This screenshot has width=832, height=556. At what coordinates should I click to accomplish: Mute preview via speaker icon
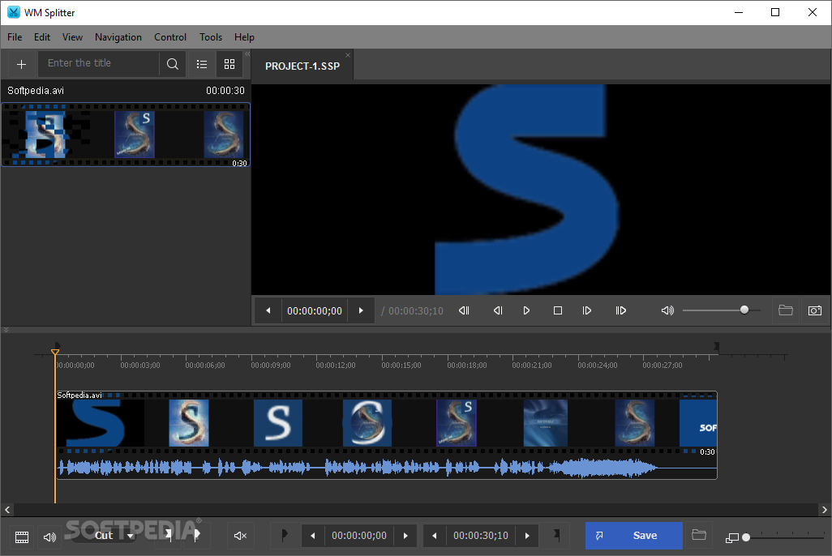667,311
